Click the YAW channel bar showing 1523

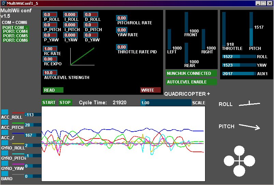click(x=239, y=65)
